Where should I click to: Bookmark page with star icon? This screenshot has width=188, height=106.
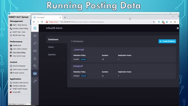coord(154,22)
